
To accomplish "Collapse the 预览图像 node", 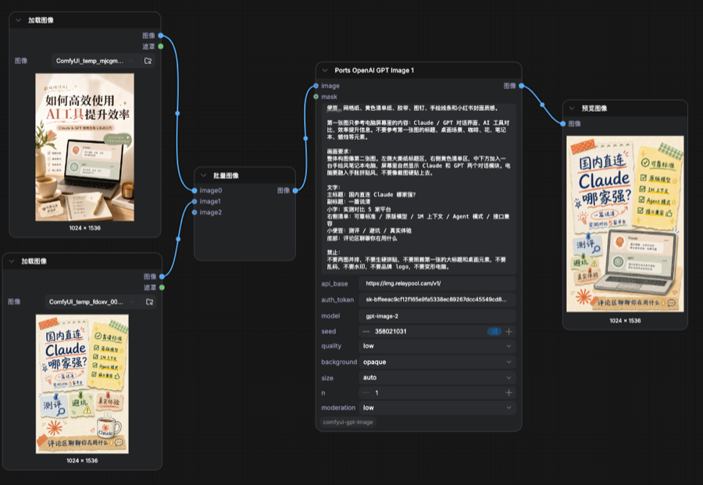I will pyautogui.click(x=572, y=108).
